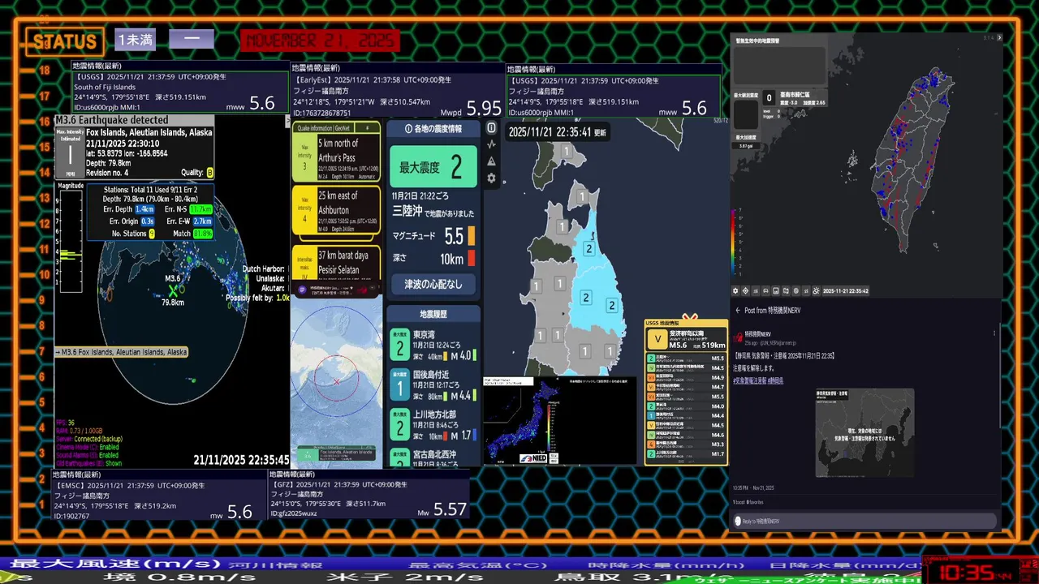Click the 3.87 gal value on the Taiwan panel
Image resolution: width=1039 pixels, height=584 pixels.
coord(746,146)
